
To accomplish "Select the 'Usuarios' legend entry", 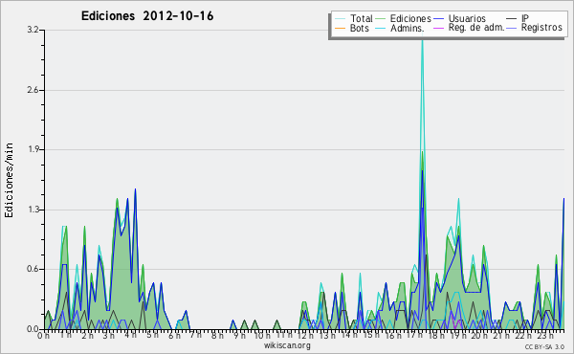I will (x=467, y=18).
